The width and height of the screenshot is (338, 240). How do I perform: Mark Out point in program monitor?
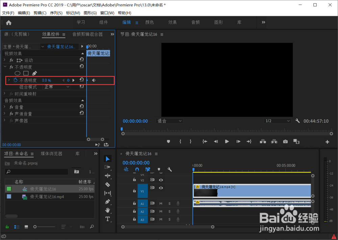[x=190, y=141]
